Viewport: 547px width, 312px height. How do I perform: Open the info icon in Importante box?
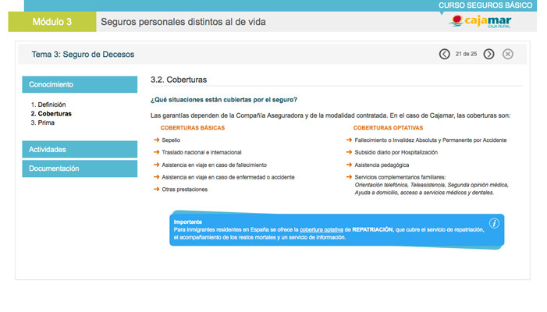pyautogui.click(x=494, y=223)
